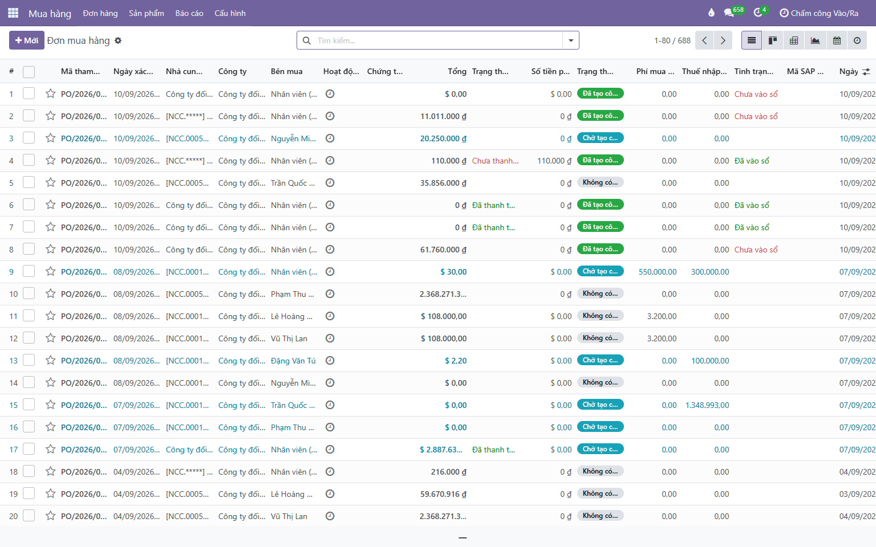Star the purchase order in row 12
This screenshot has height=547, width=876.
point(51,338)
